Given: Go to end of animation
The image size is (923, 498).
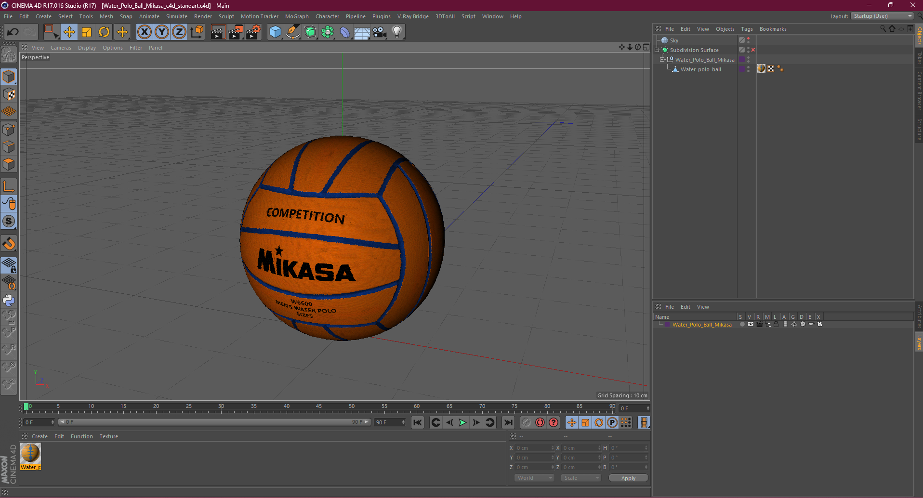Looking at the screenshot, I should [x=508, y=422].
